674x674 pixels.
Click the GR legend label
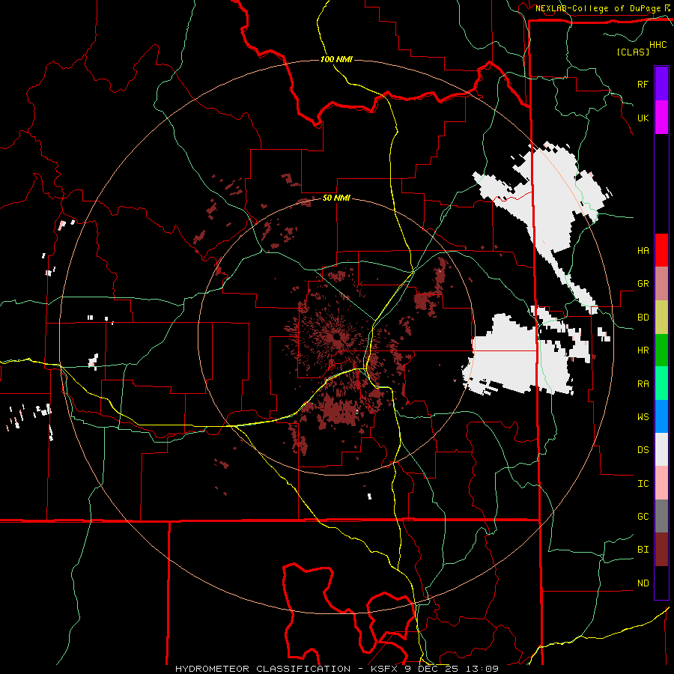tap(643, 284)
